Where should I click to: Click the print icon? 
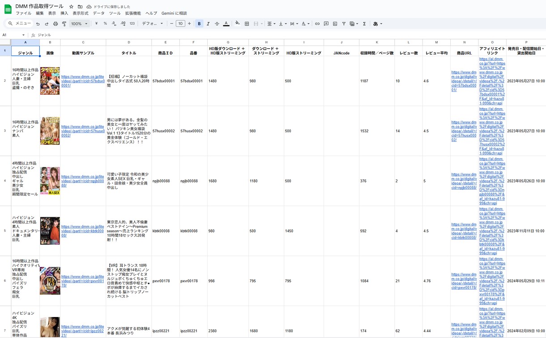[x=55, y=24]
